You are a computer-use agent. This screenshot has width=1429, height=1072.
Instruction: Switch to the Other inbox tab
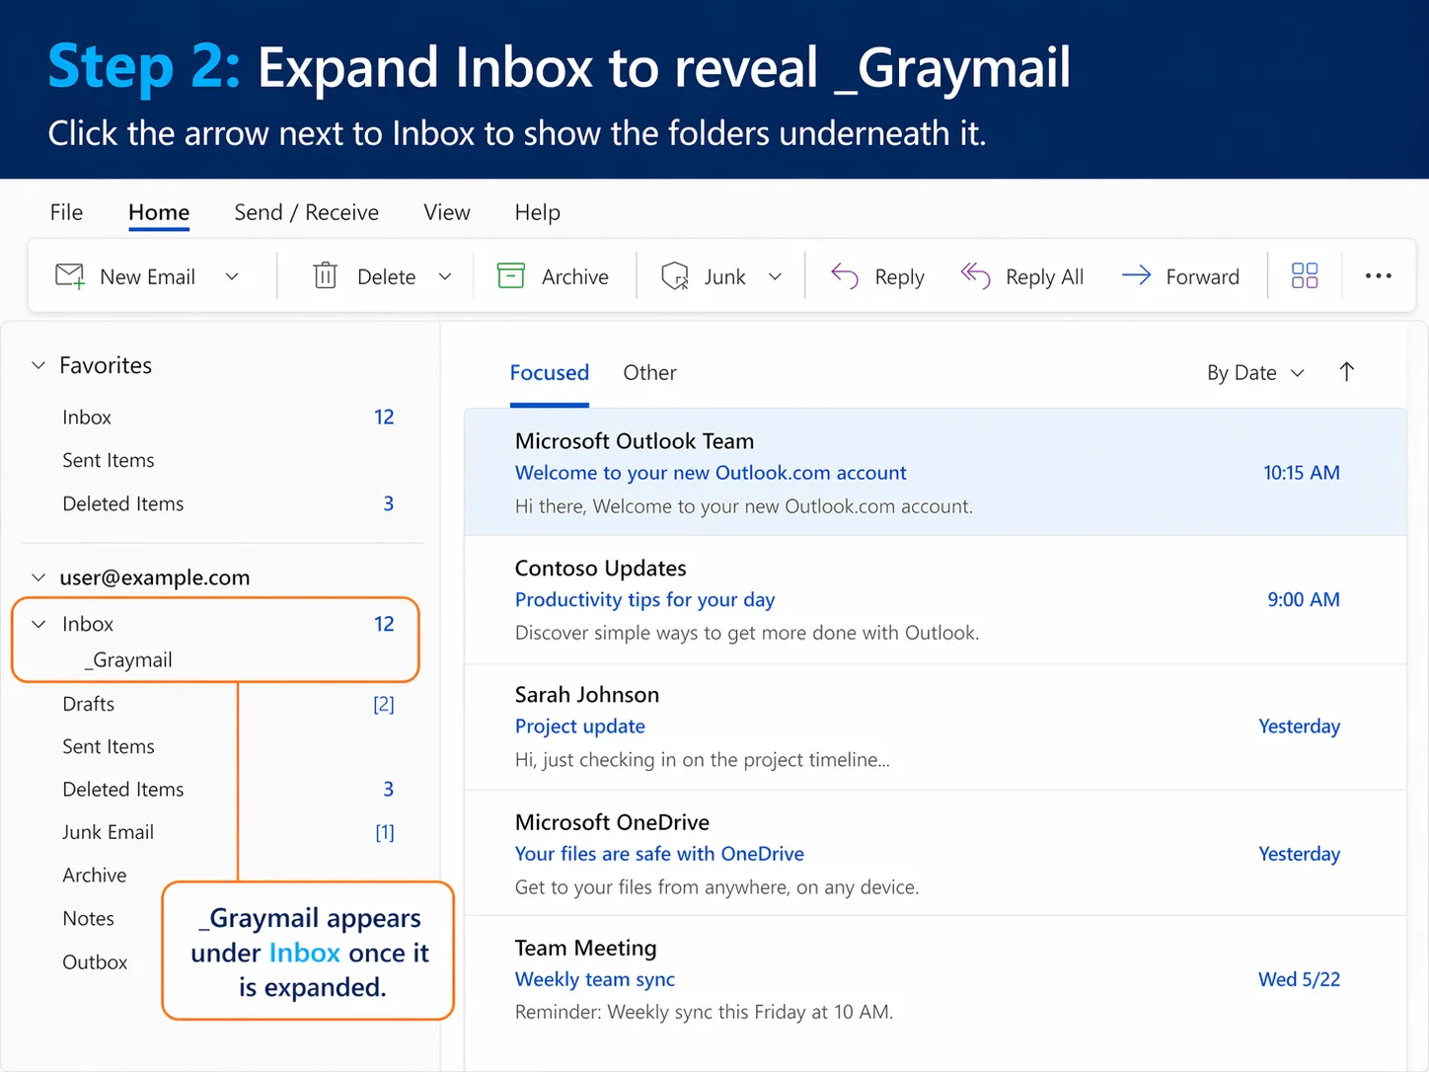649,373
